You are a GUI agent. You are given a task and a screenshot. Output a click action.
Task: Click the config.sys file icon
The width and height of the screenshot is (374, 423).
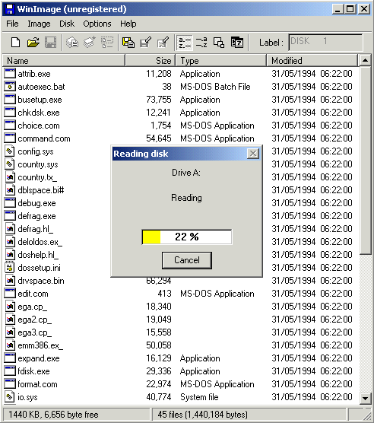click(10, 151)
